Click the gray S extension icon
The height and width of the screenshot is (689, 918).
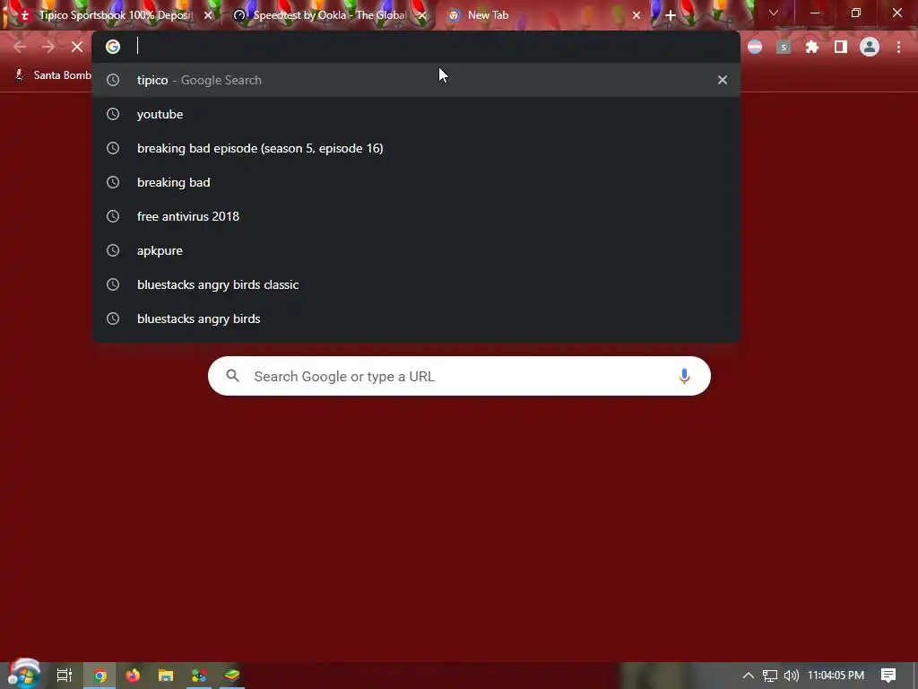[x=784, y=47]
